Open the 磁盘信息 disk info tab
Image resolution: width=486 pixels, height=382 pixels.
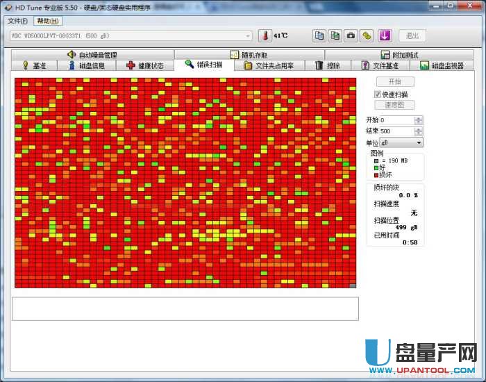86,65
